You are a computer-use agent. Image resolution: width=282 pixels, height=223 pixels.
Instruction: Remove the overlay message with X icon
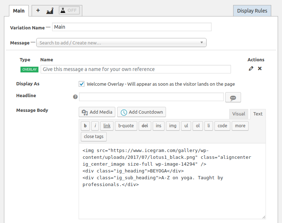[260, 68]
